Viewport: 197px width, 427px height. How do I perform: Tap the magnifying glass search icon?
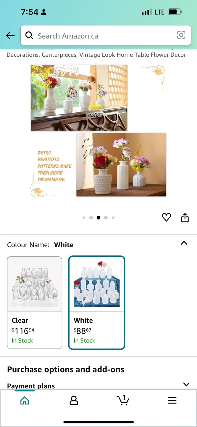pos(29,36)
